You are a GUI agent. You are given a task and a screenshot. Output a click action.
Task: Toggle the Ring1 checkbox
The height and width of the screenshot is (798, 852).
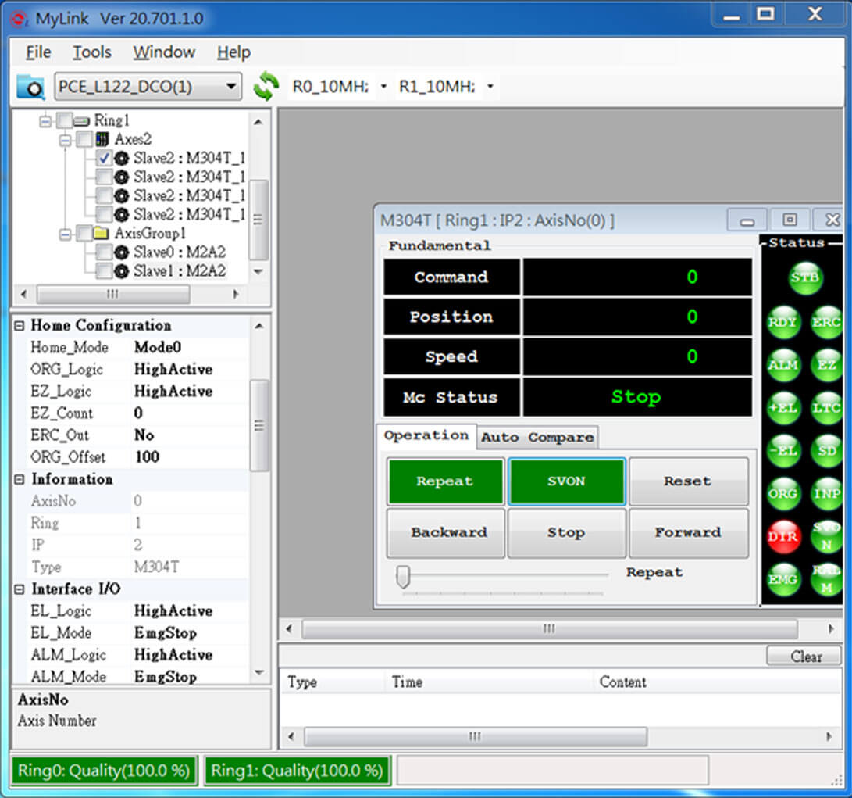(x=64, y=120)
